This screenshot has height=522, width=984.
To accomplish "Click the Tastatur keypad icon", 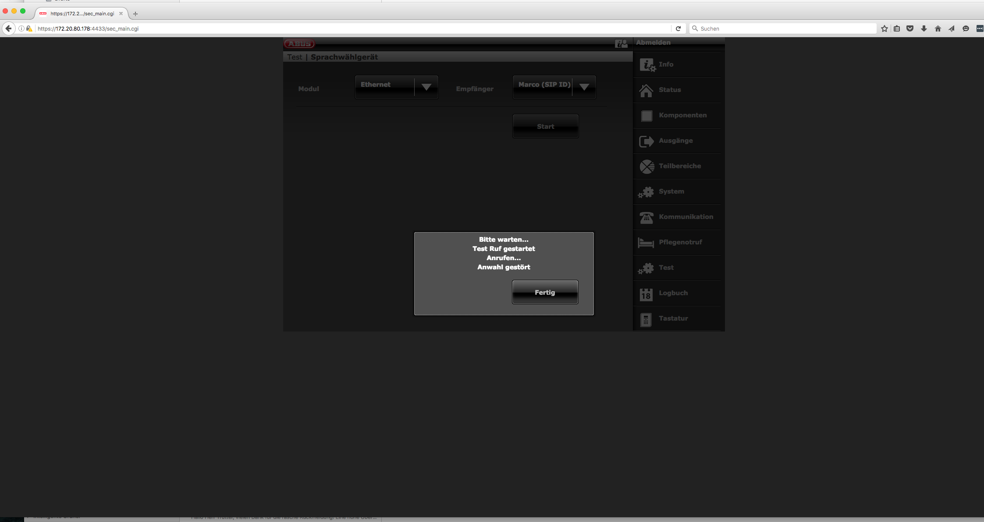I will pyautogui.click(x=646, y=319).
